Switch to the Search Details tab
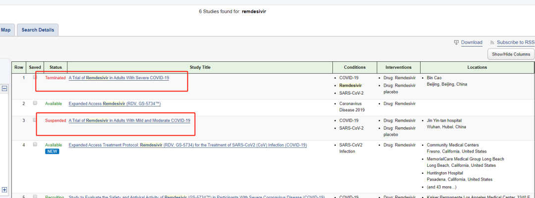 point(38,30)
